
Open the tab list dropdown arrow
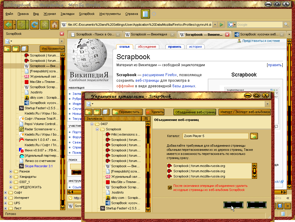tap(289, 34)
